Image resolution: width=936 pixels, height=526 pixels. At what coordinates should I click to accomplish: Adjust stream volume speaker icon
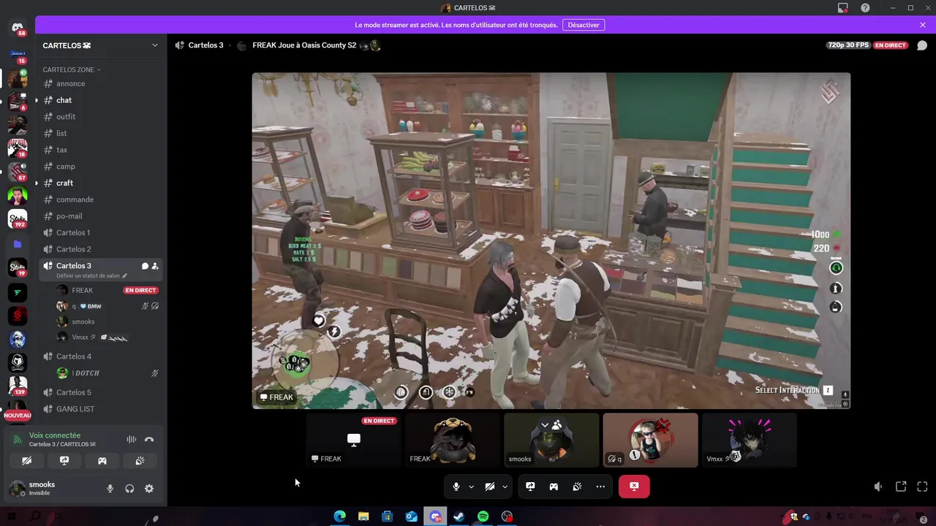(x=878, y=487)
